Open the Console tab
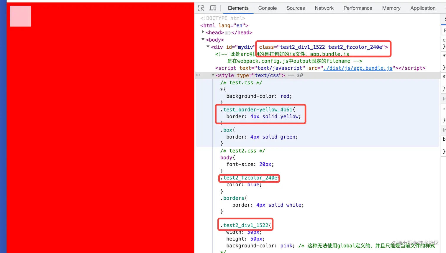This screenshot has height=253, width=446. pyautogui.click(x=268, y=8)
